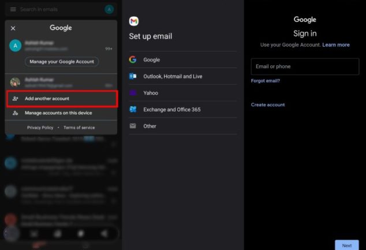366x250 pixels.
Task: Click the teal profile avatar in search bar
Action: click(x=109, y=9)
